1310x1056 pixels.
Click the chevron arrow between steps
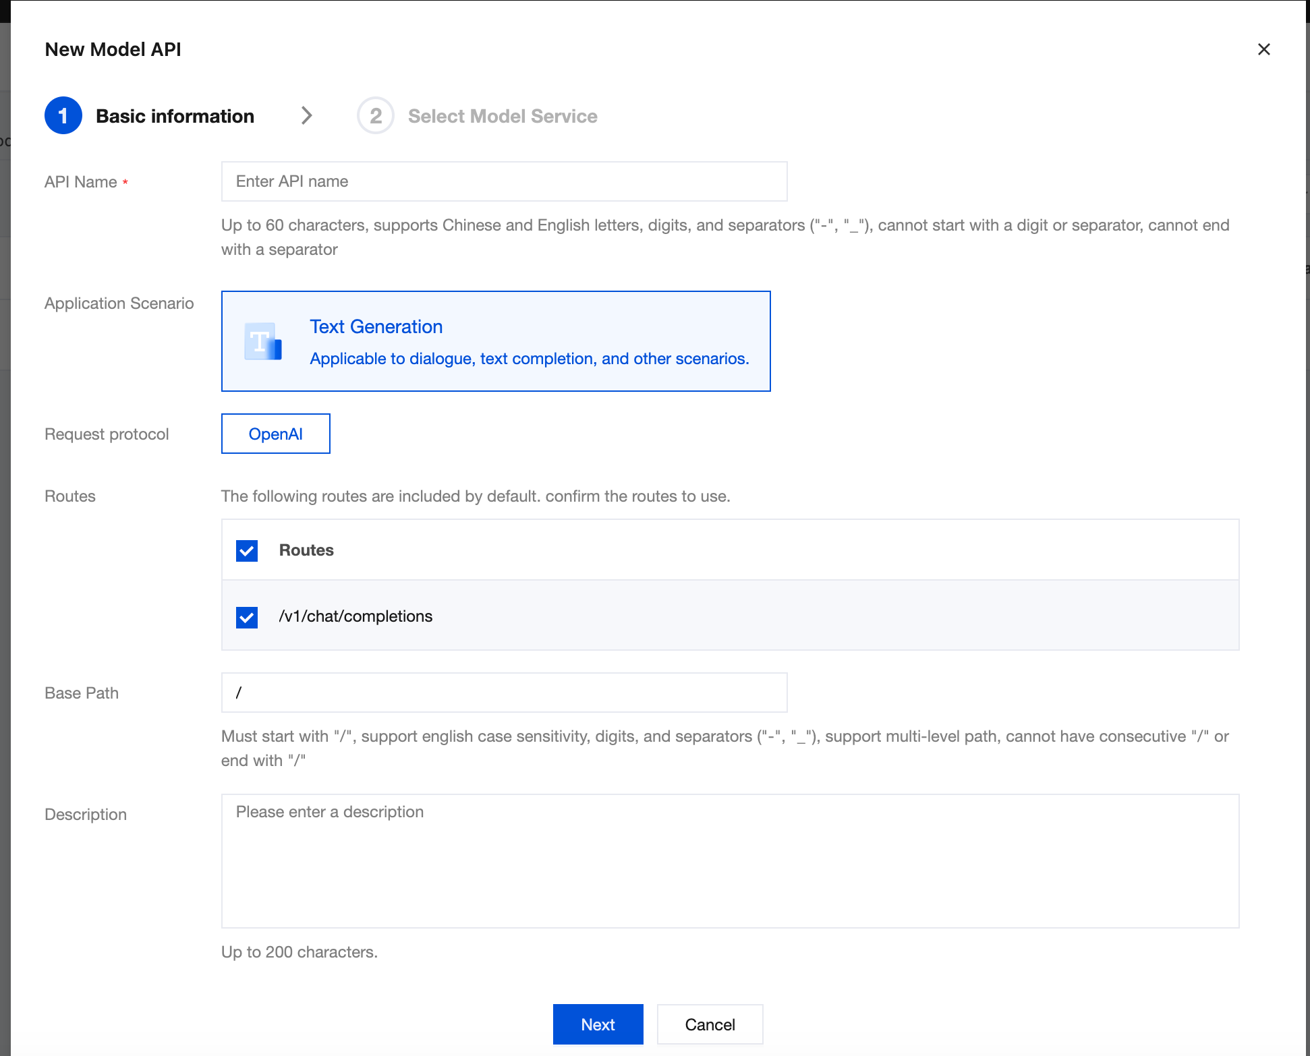pos(307,115)
